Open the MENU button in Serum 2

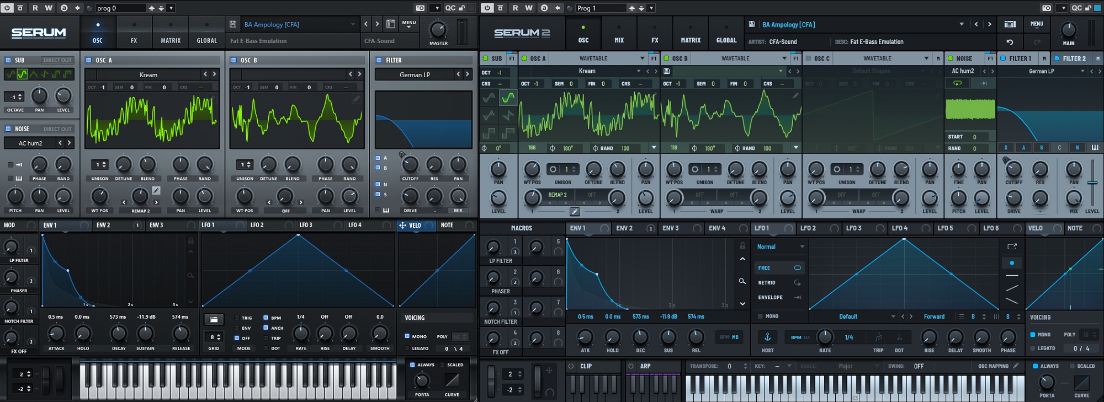(1037, 24)
